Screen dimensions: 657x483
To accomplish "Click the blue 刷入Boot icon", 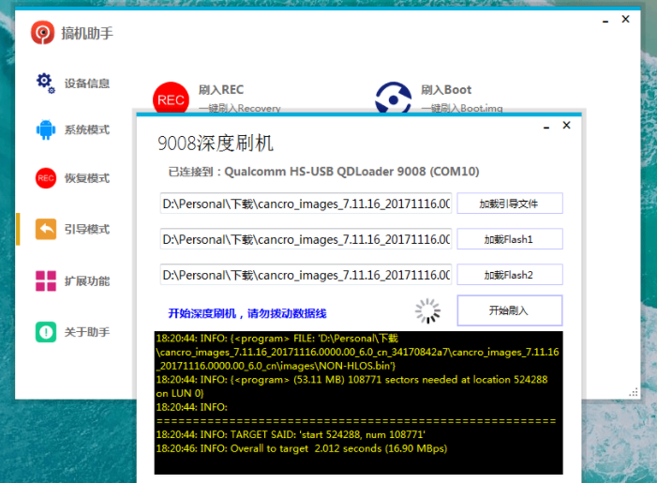I will 393,98.
